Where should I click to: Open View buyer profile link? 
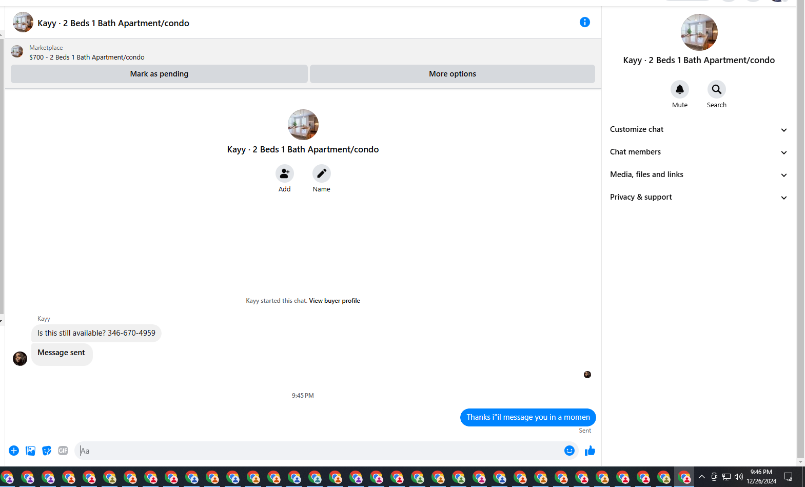(334, 301)
